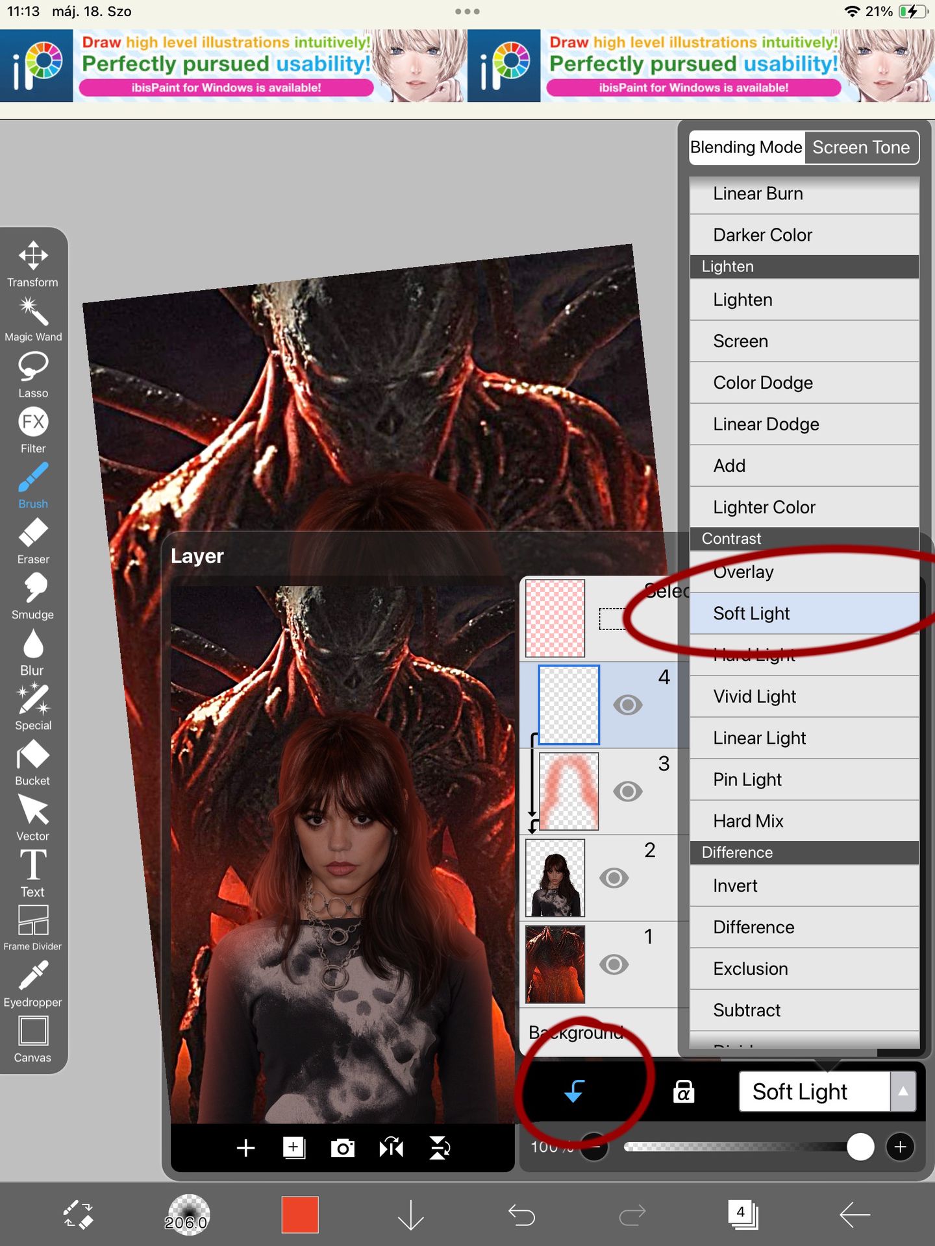Choose Hard Mix blending mode
935x1246 pixels.
point(804,821)
